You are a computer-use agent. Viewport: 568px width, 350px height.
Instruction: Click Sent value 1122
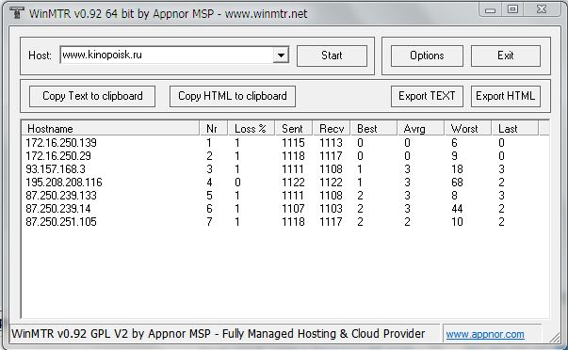pos(293,183)
